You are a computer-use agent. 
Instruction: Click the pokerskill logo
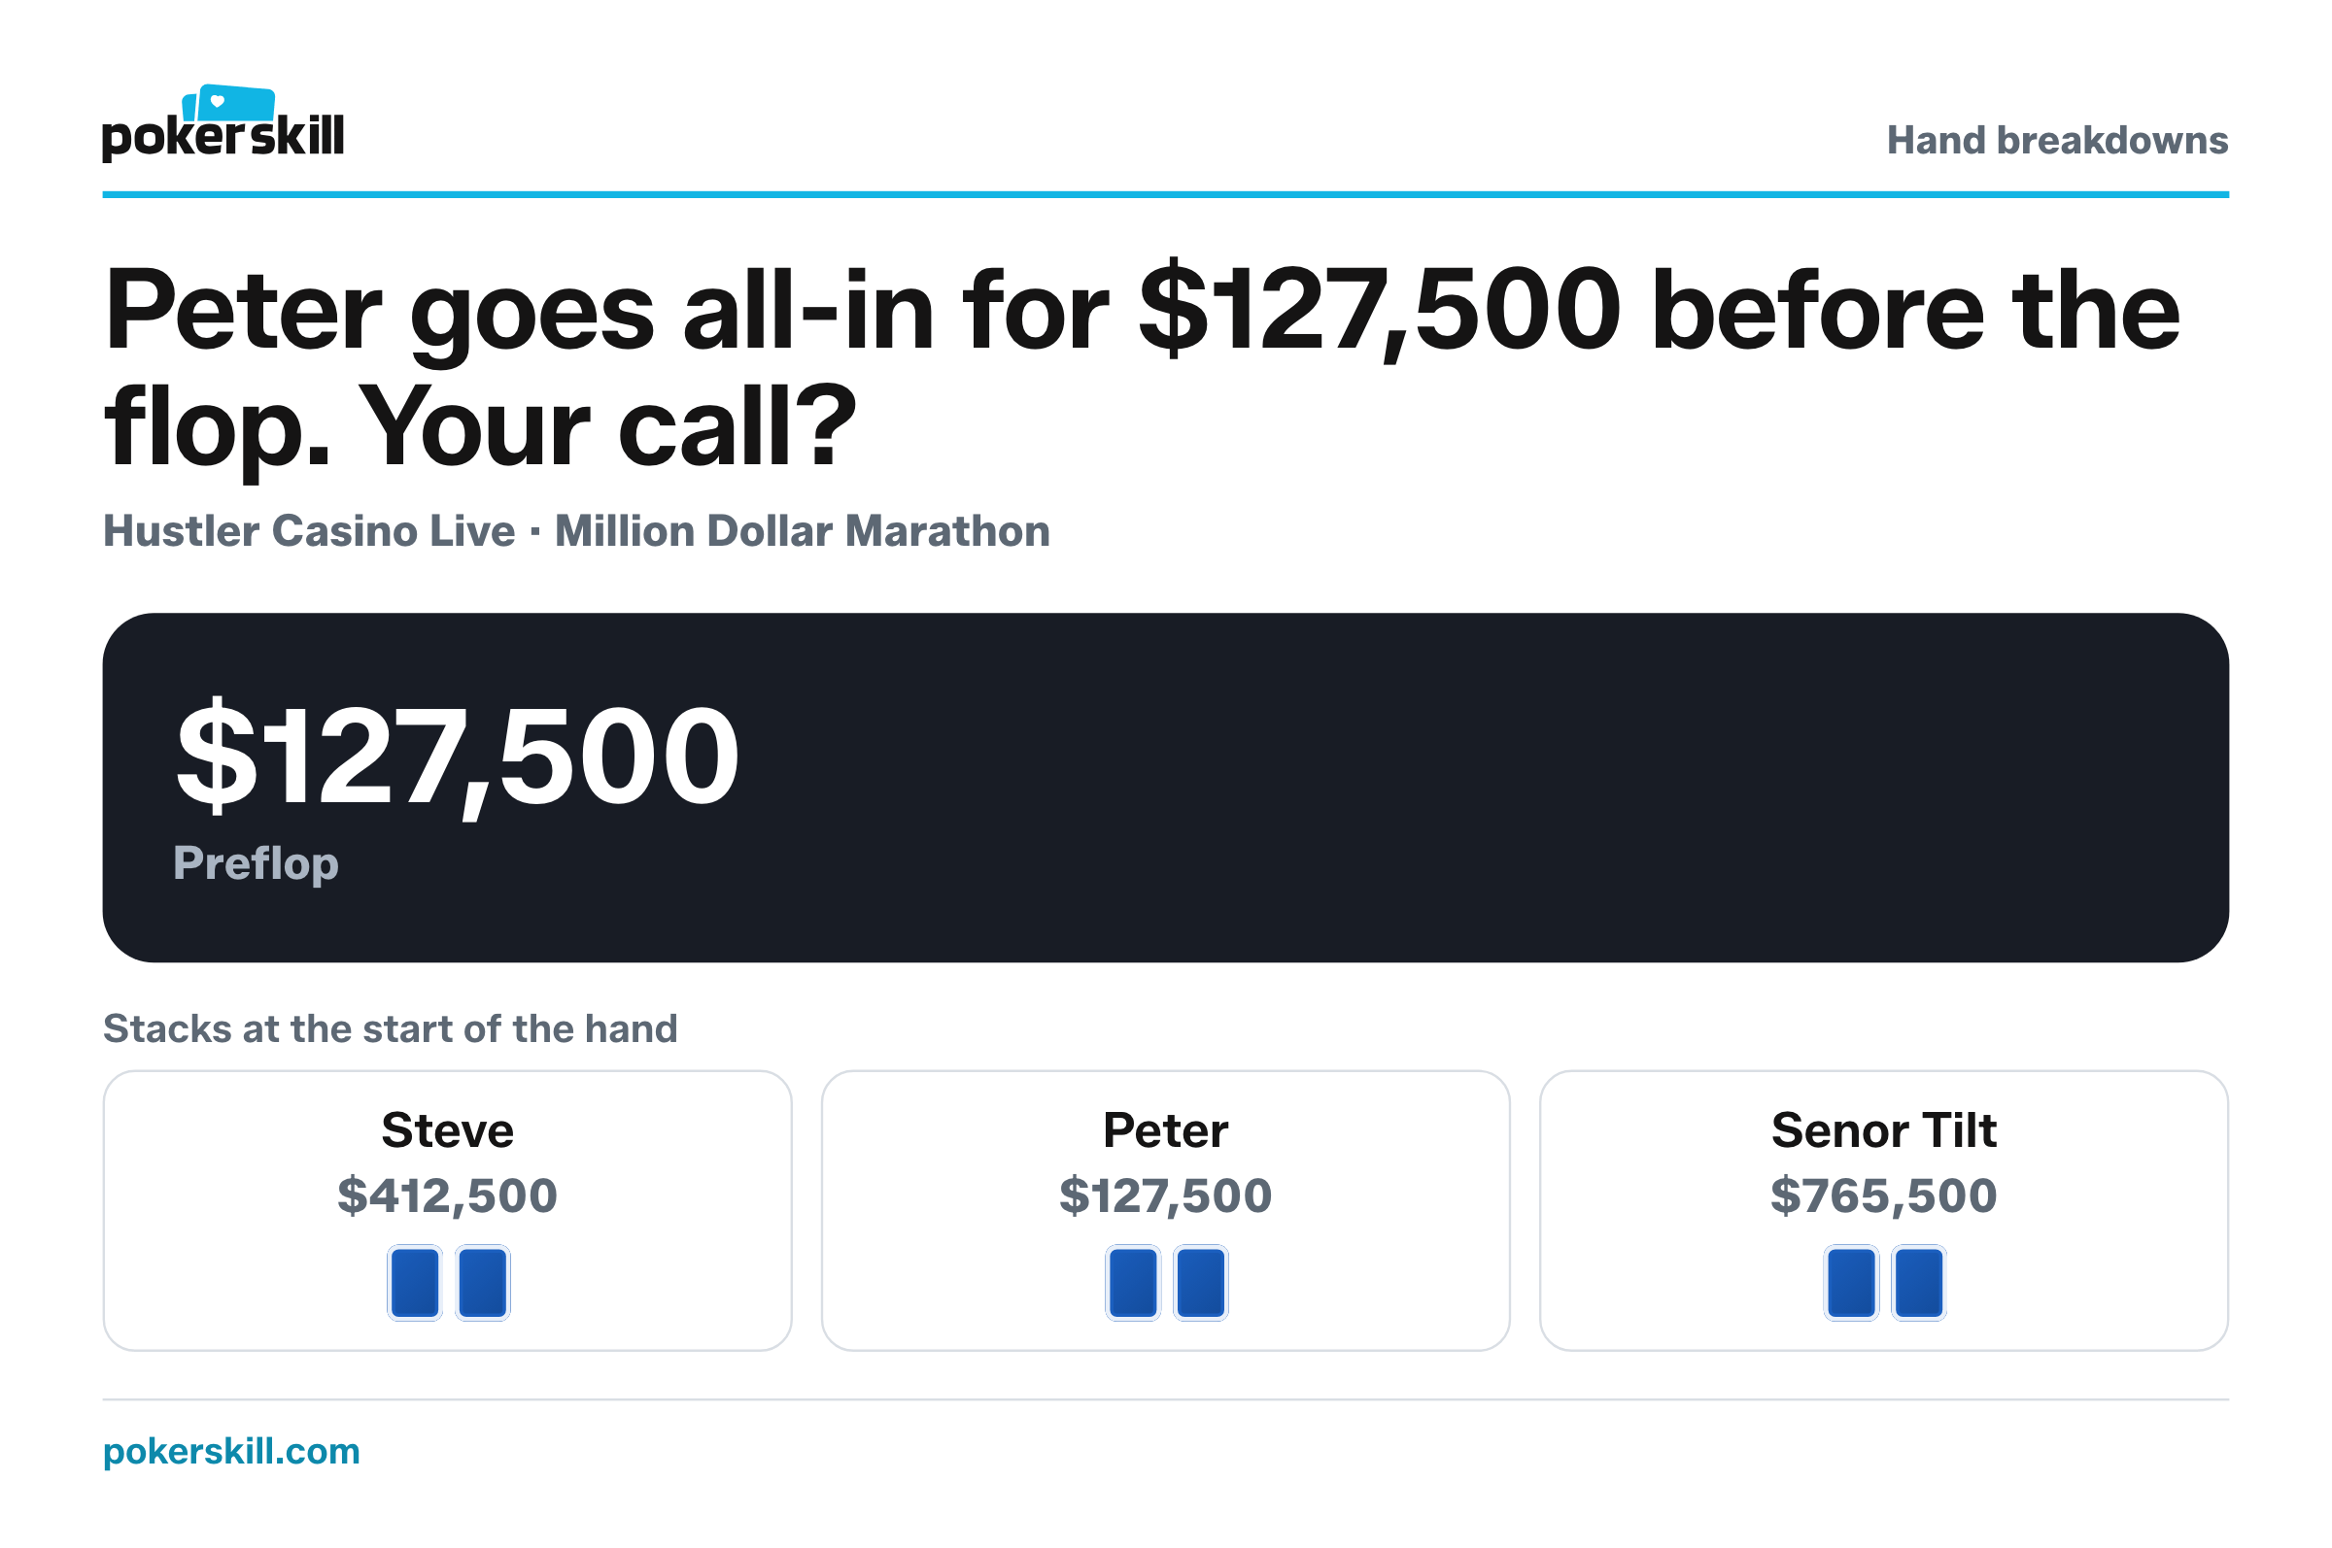tap(223, 123)
